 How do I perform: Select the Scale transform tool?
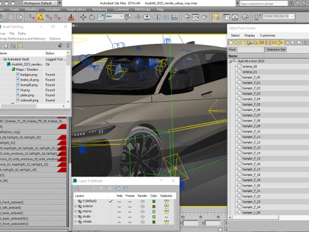tap(100, 17)
